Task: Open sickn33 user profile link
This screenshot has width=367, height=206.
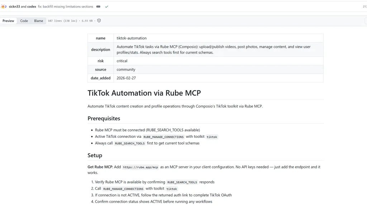Action: pos(14,6)
